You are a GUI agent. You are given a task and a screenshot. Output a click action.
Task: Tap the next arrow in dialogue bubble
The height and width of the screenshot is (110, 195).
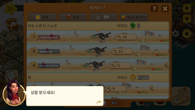pyautogui.click(x=99, y=102)
